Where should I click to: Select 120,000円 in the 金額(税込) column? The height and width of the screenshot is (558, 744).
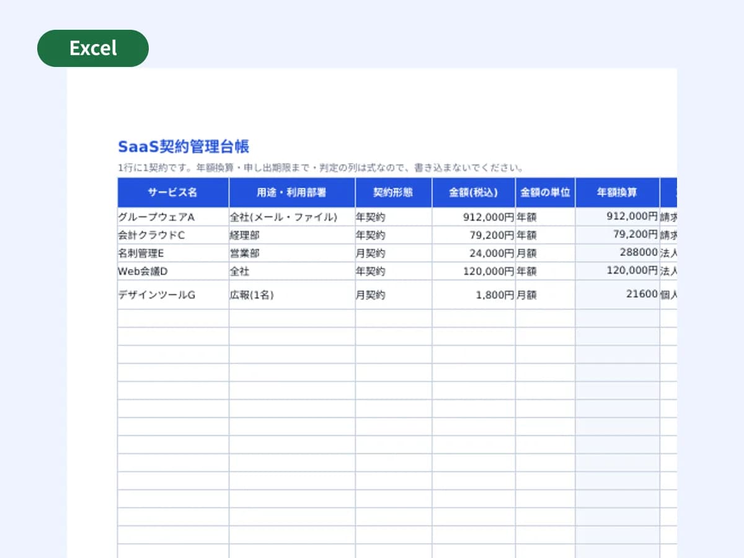(x=474, y=271)
